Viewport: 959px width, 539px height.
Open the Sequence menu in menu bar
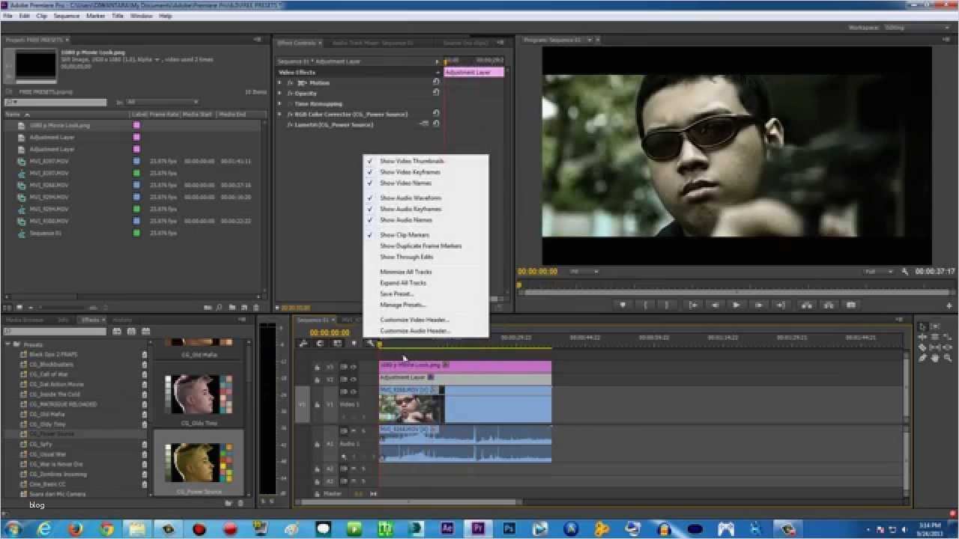coord(66,16)
